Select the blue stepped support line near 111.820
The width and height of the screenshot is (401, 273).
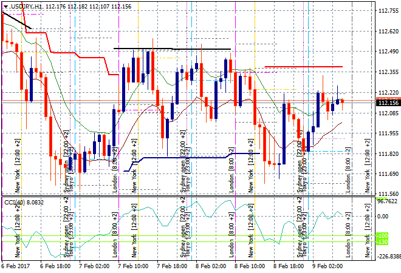184,158
